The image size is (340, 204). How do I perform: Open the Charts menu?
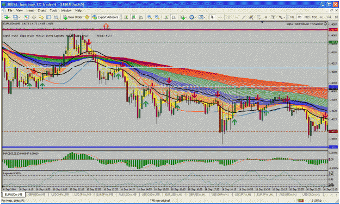[42, 10]
